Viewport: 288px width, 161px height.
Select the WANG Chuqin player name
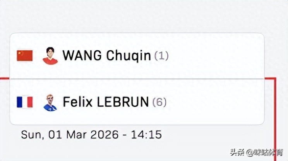point(106,56)
